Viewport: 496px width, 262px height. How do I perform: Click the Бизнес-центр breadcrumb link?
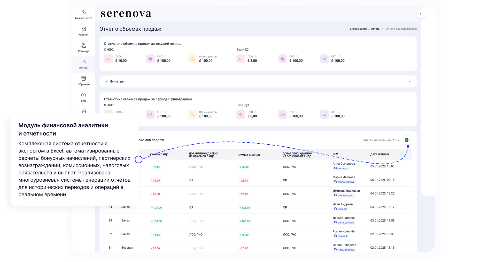coord(358,29)
